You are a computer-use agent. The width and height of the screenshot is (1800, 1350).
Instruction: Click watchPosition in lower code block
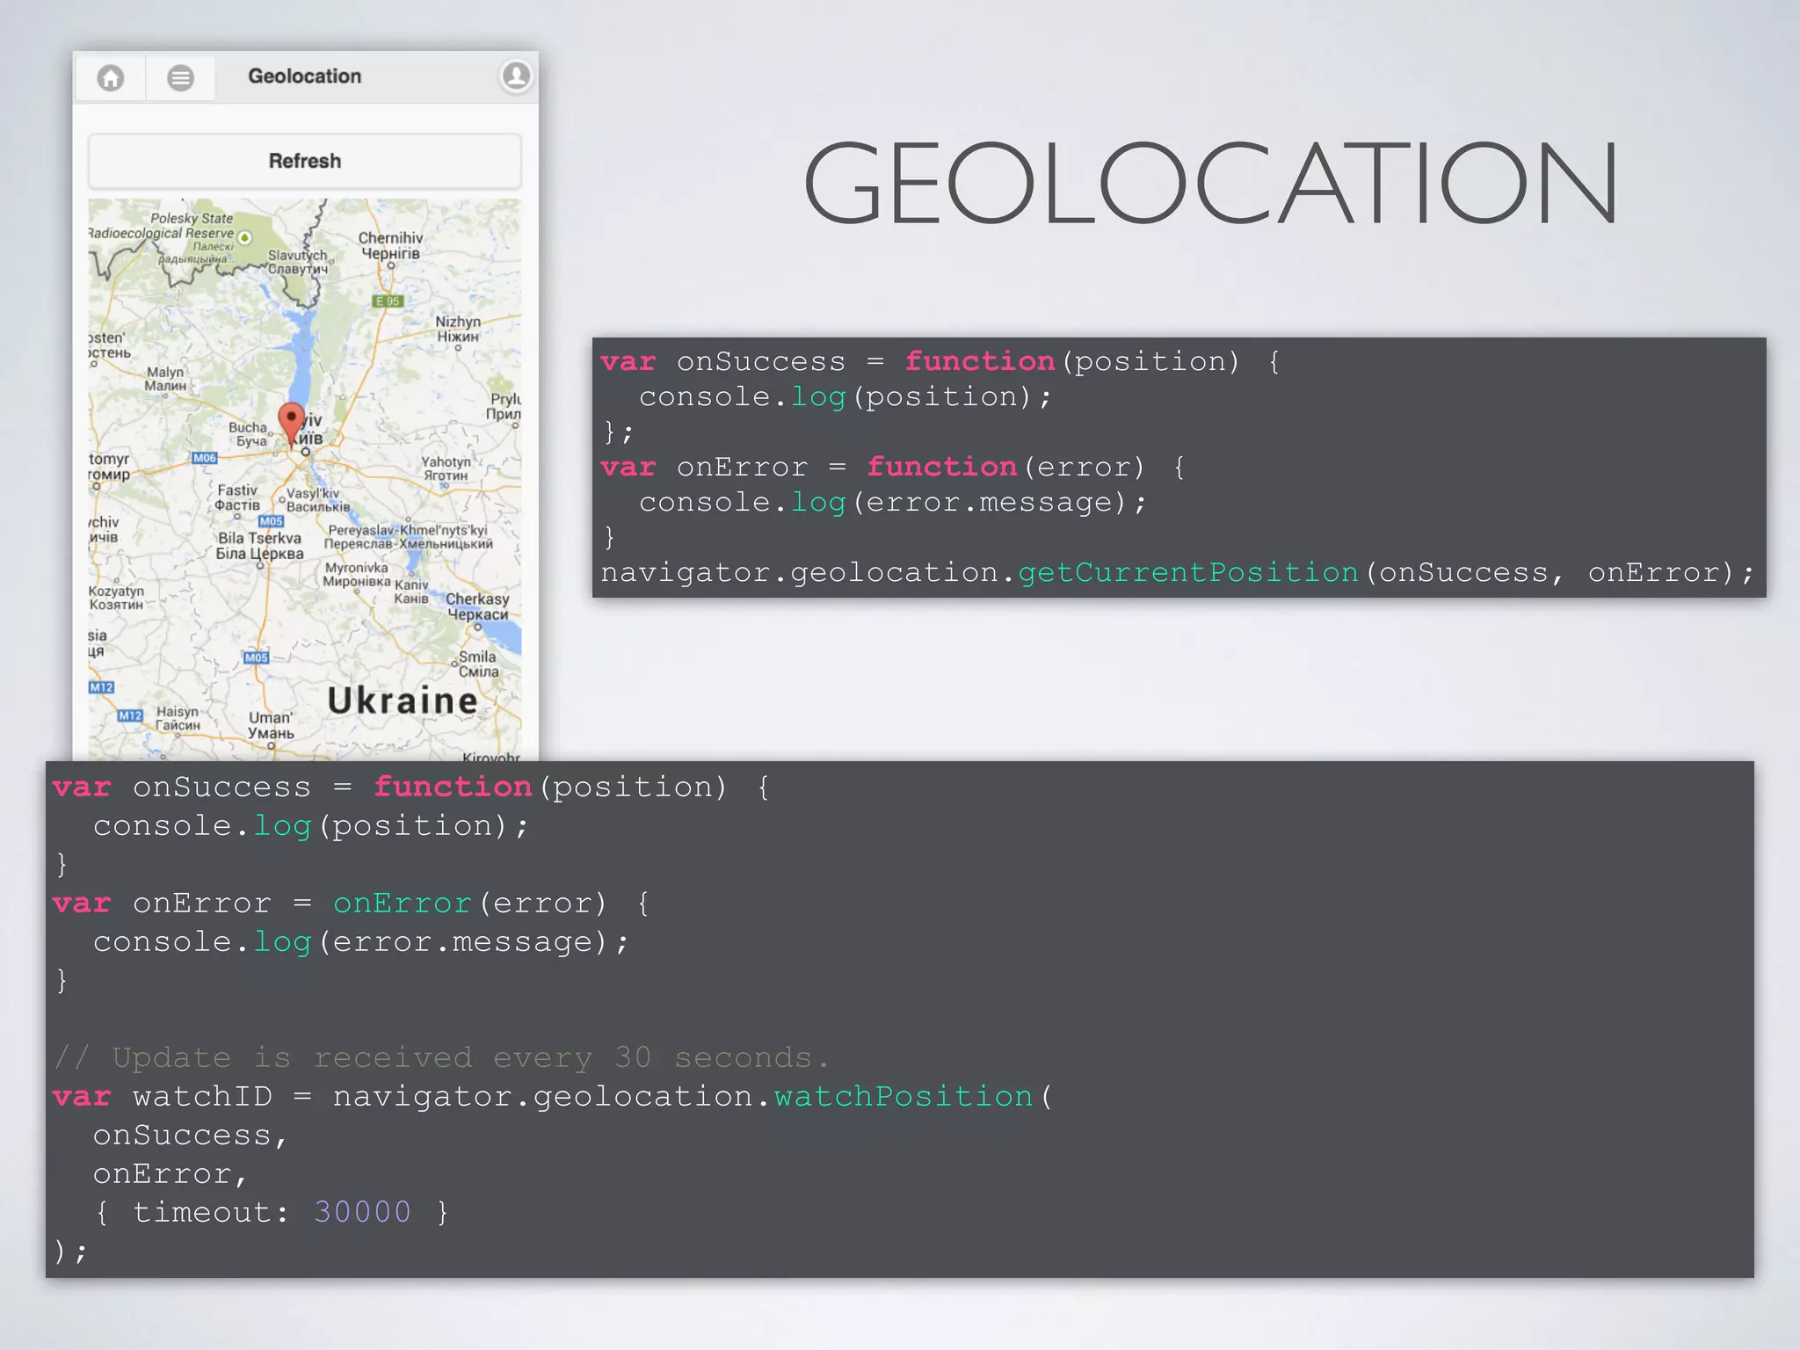tap(903, 1096)
